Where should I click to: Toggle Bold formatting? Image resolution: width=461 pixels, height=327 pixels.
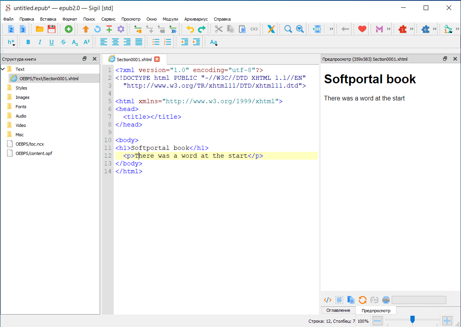click(28, 42)
